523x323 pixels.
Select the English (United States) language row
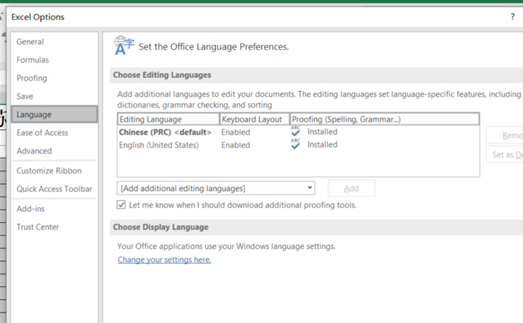click(159, 145)
